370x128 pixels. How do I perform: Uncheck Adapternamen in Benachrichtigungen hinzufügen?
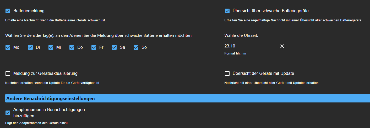click(x=8, y=113)
